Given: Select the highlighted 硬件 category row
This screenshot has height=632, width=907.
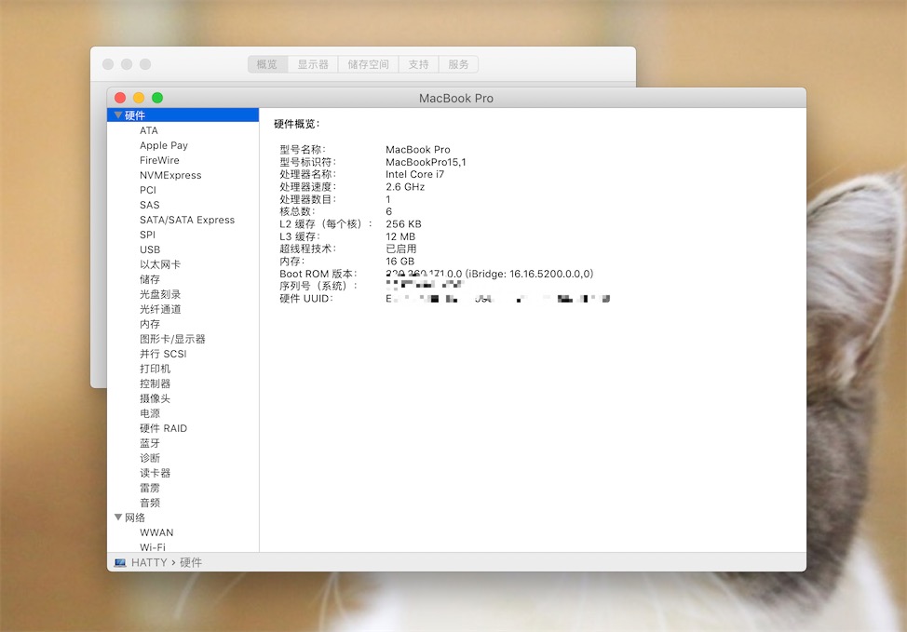Looking at the screenshot, I should click(183, 115).
